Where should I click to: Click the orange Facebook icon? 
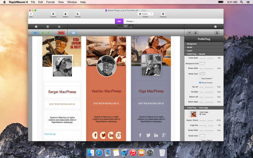(95, 135)
